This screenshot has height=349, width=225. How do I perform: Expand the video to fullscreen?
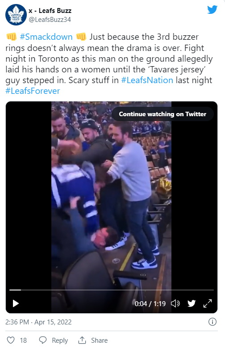pyautogui.click(x=208, y=303)
